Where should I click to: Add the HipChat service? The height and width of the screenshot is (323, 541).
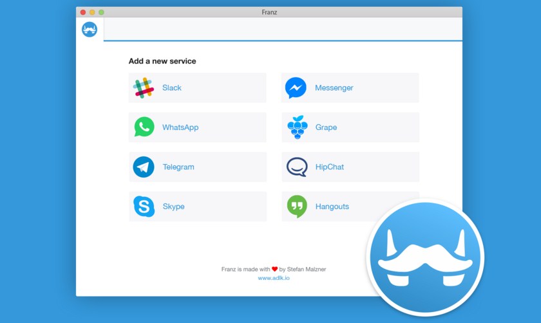click(350, 167)
